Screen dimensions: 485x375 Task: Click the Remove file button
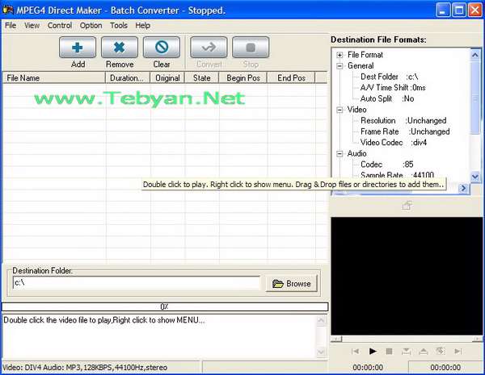[120, 48]
